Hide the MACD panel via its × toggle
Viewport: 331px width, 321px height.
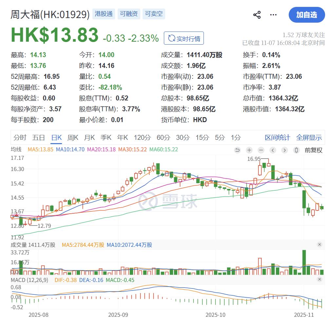[320, 279]
